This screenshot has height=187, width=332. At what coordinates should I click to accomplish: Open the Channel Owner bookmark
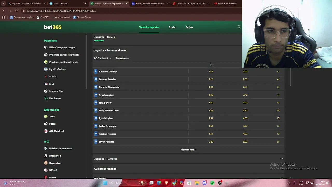tap(82, 17)
